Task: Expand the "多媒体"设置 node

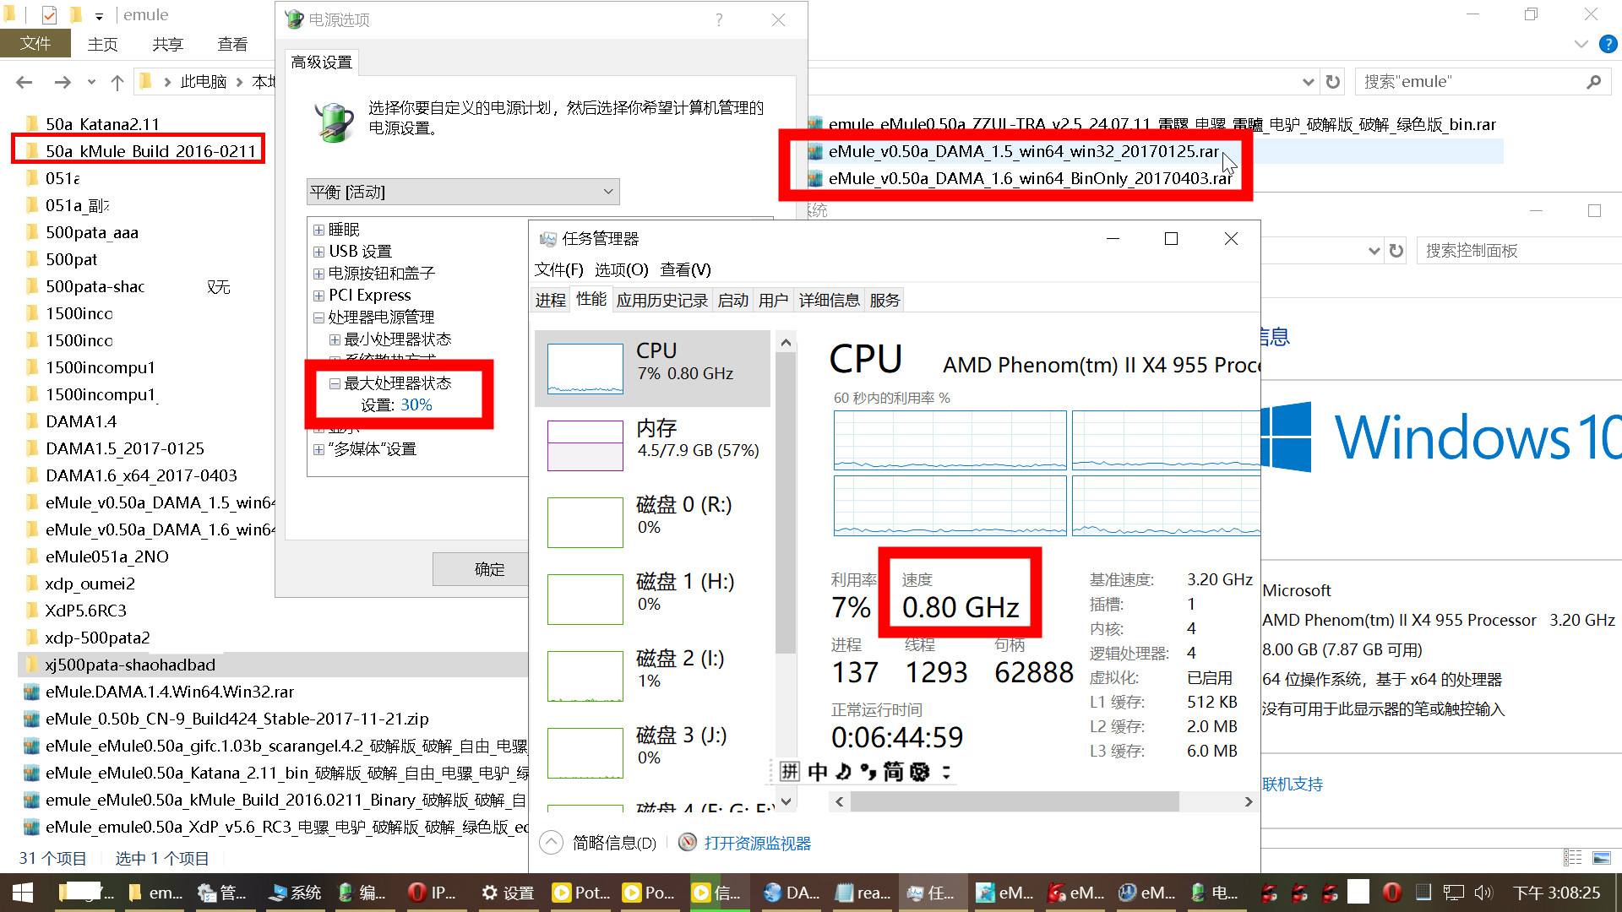Action: click(318, 449)
